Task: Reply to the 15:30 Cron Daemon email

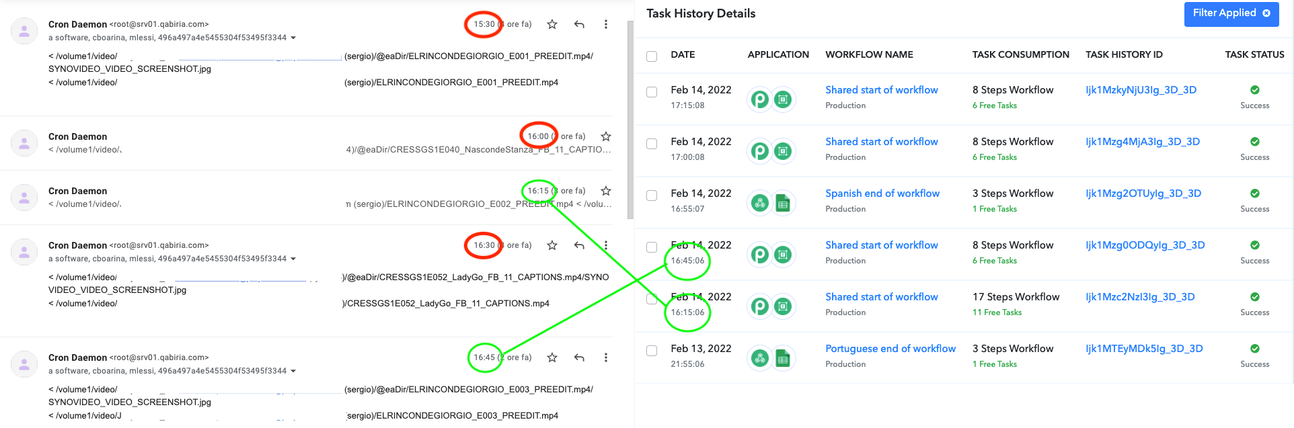Action: pyautogui.click(x=579, y=24)
